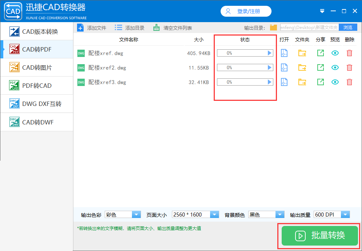Start conversion arrow for 配楼xref3.dwg
Viewport: 362px width, 251px height.
pyautogui.click(x=269, y=82)
